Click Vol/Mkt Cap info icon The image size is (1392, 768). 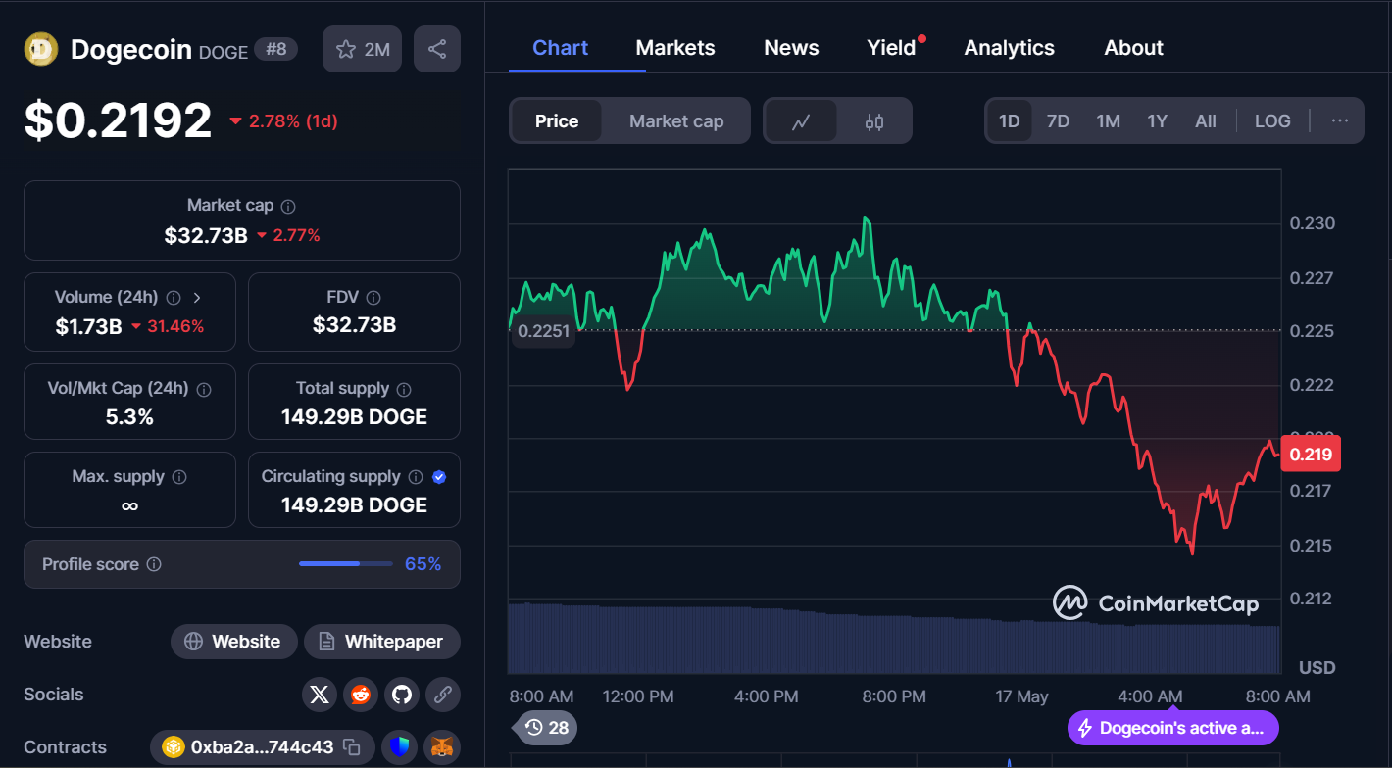point(204,390)
